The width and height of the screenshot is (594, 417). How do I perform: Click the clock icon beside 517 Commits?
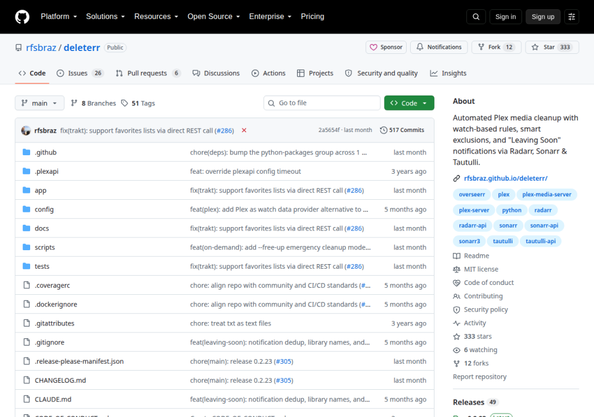pyautogui.click(x=383, y=130)
